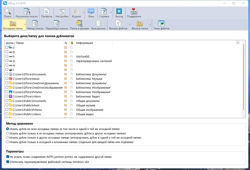The image size is (250, 170).
Task: Click the PayPal Поддержать icon
Action: point(134,11)
